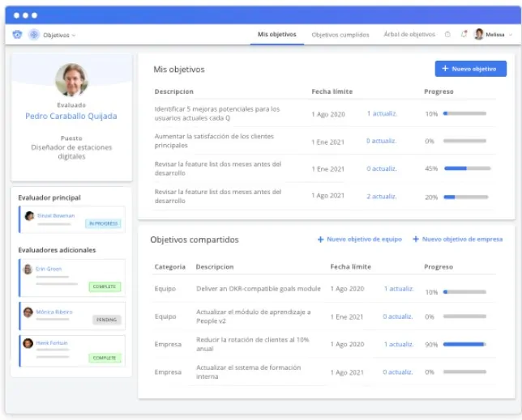Click the blue home icon in top bar
The image size is (522, 420).
[18, 35]
